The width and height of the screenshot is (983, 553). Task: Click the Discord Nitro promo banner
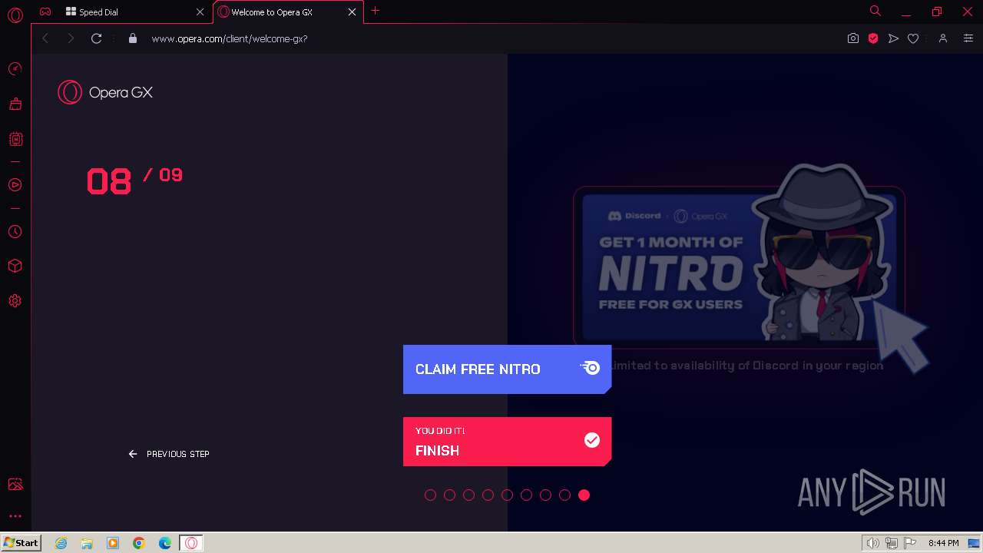[x=739, y=267]
